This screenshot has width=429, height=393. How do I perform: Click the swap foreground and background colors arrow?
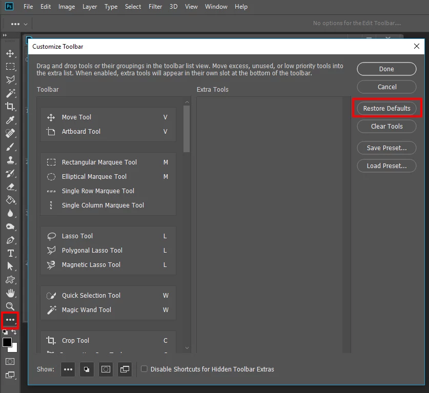(x=14, y=332)
